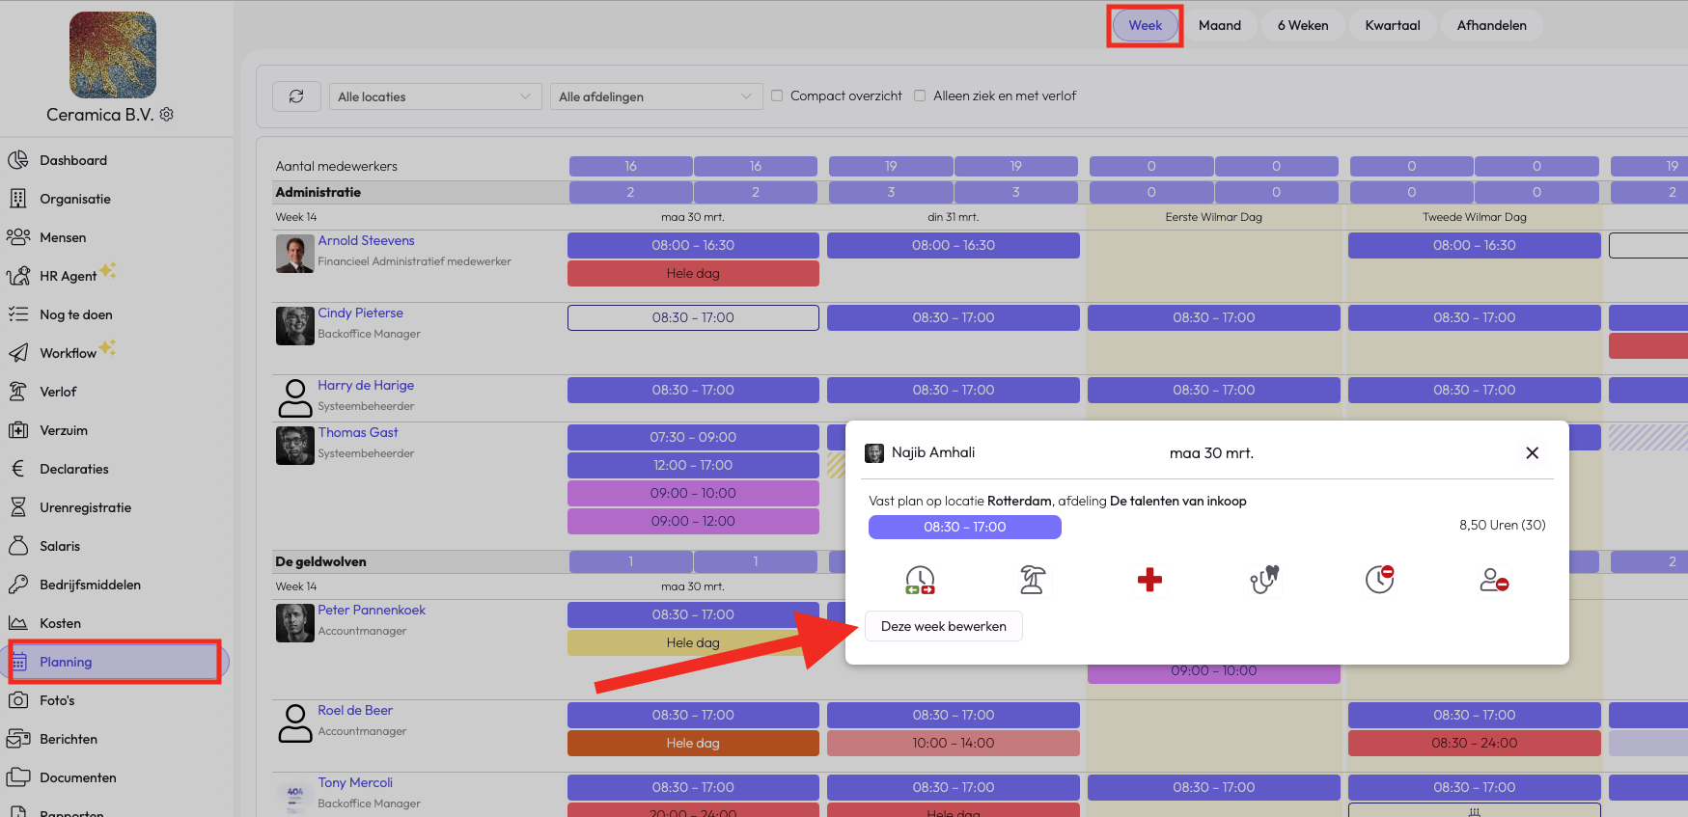Switch to the Week view tab
The height and width of the screenshot is (817, 1688).
tap(1146, 26)
